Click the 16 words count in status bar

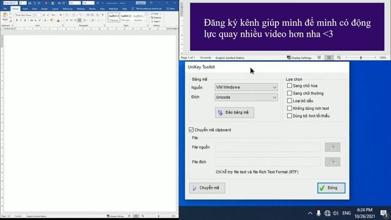click(x=205, y=57)
